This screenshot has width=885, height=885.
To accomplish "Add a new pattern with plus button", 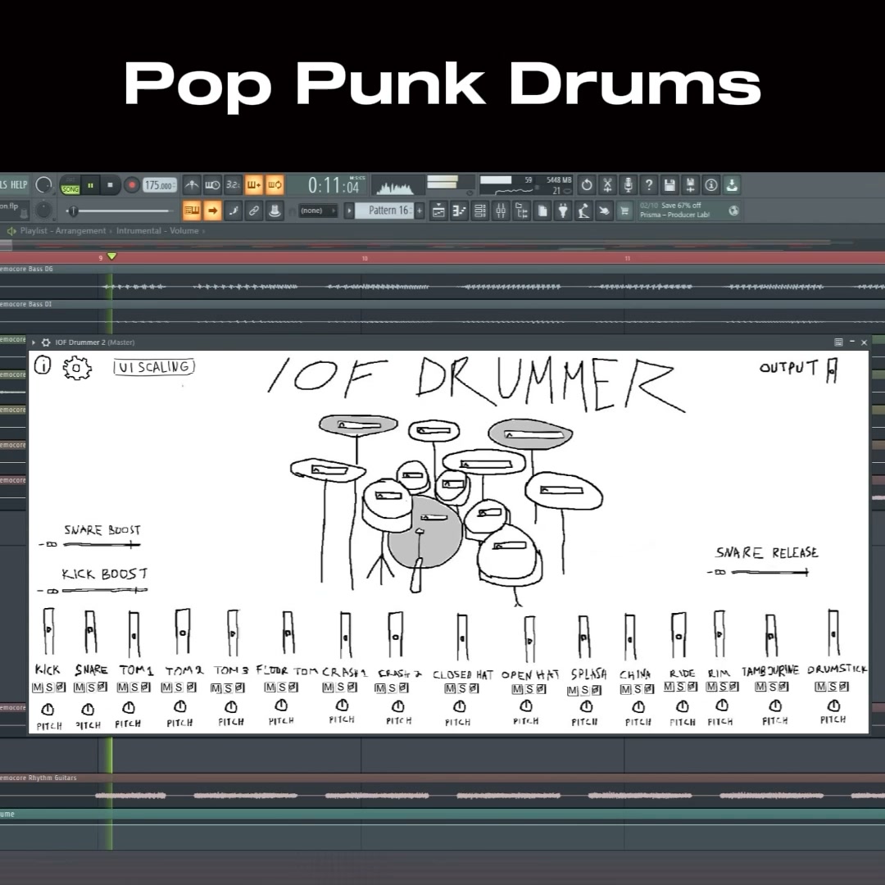I will click(x=420, y=211).
